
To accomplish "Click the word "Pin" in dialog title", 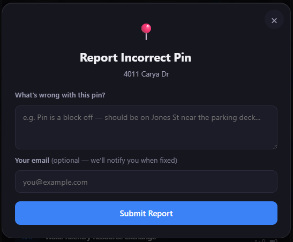I will click(x=182, y=57).
